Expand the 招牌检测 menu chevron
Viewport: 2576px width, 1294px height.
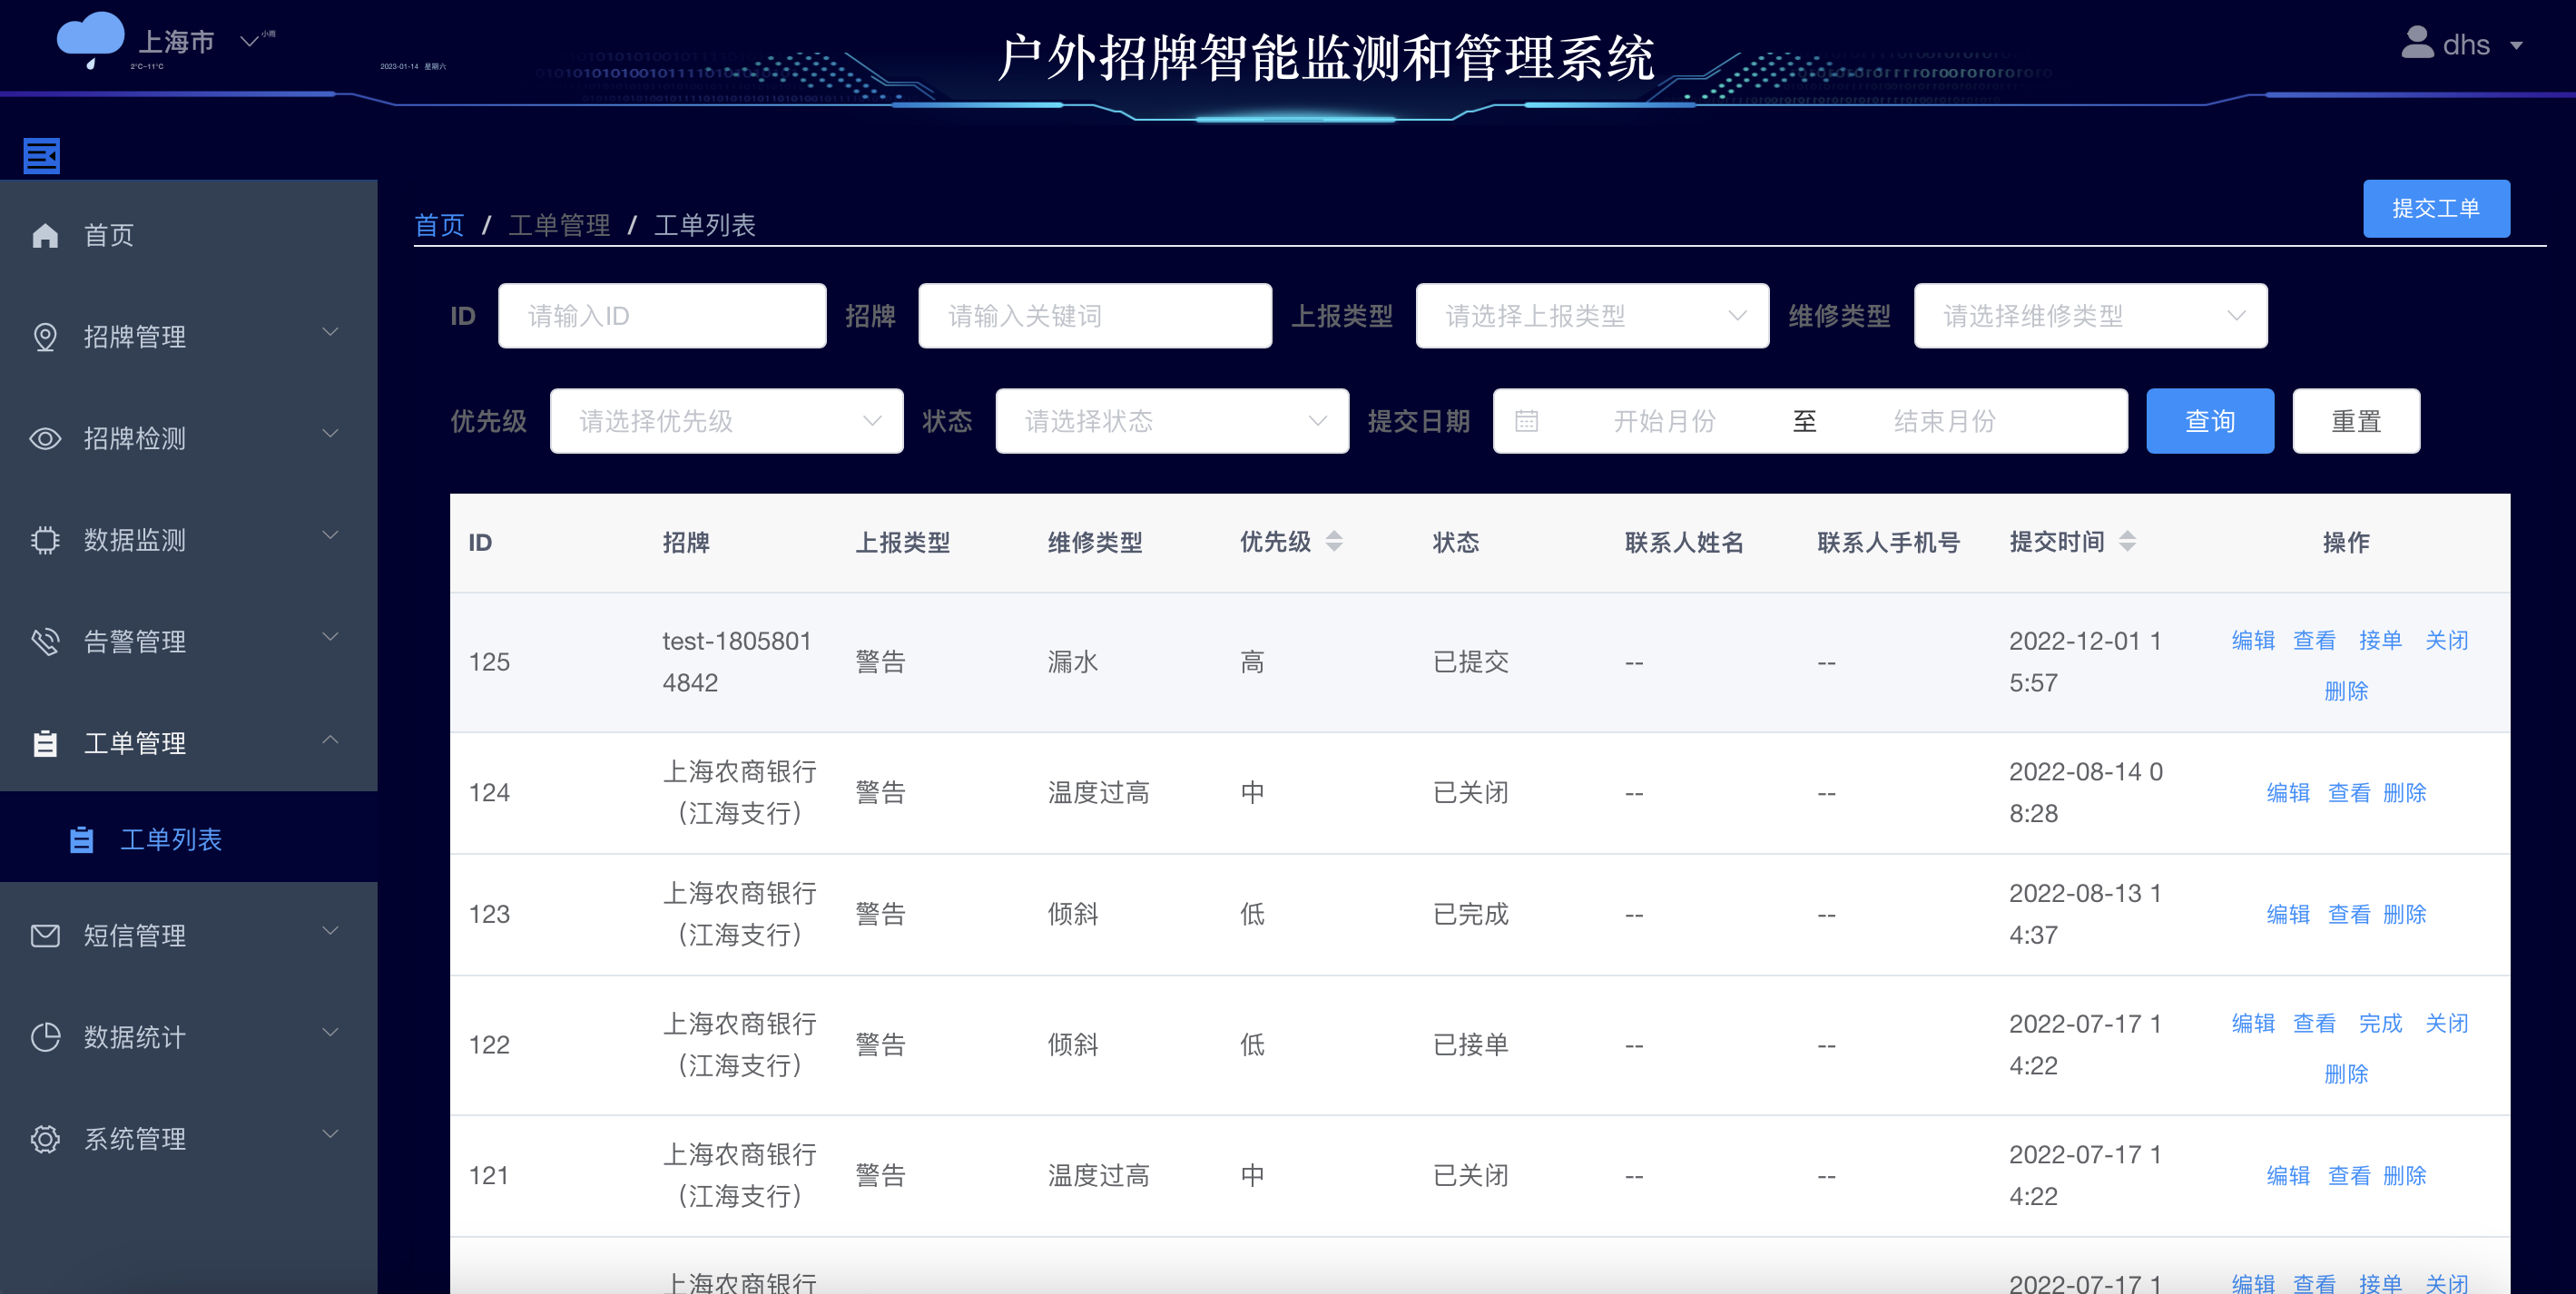(331, 433)
